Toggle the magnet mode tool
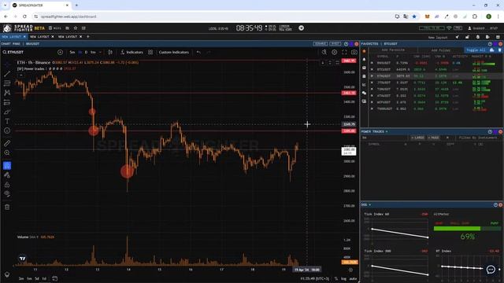Viewport: 504px width, 283px height. click(7, 166)
